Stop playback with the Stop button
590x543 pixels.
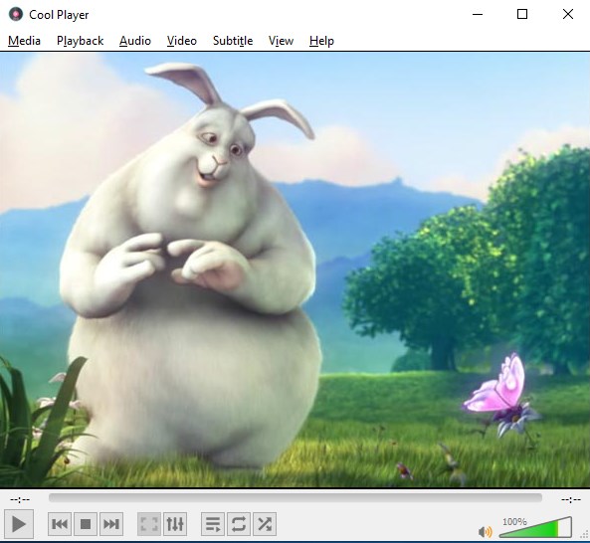86,524
